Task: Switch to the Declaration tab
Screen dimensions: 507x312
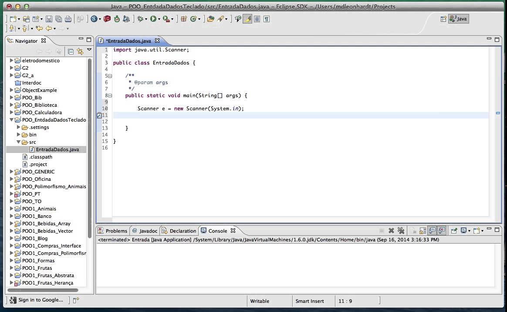Action: tap(179, 231)
